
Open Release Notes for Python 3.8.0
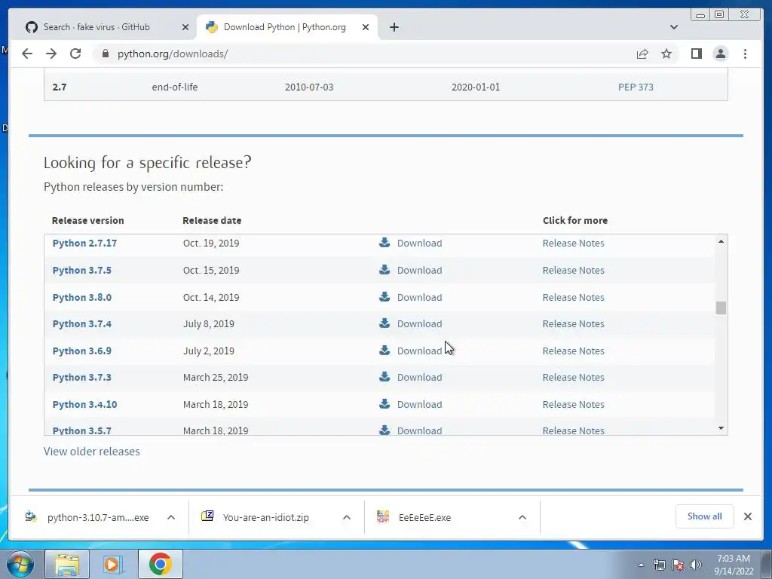click(x=573, y=297)
